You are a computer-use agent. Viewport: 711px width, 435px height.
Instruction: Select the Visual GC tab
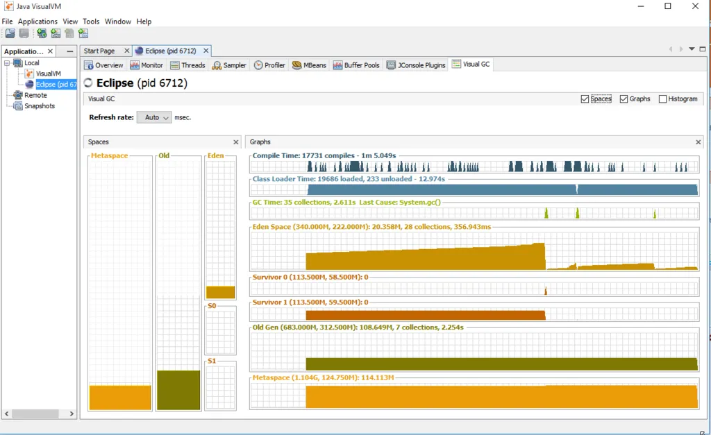pos(471,65)
